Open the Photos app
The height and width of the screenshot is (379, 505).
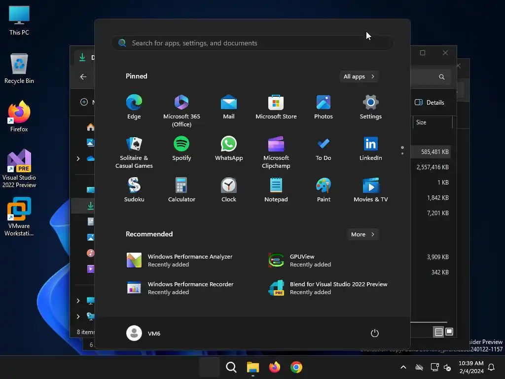pos(324,107)
